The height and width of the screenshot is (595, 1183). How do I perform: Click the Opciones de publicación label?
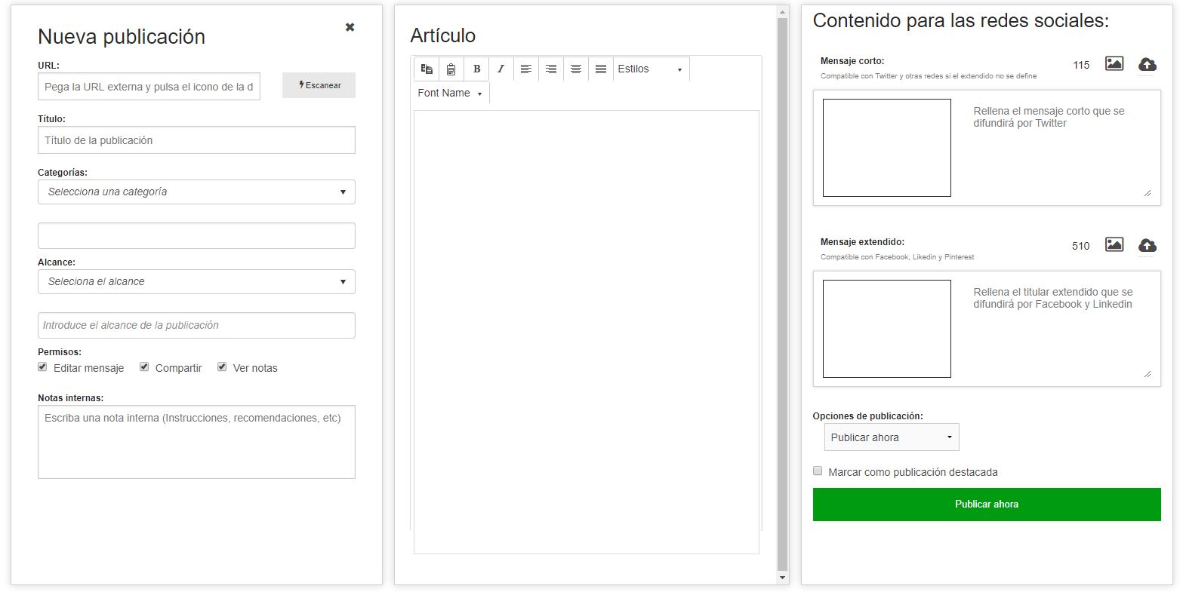pyautogui.click(x=868, y=416)
